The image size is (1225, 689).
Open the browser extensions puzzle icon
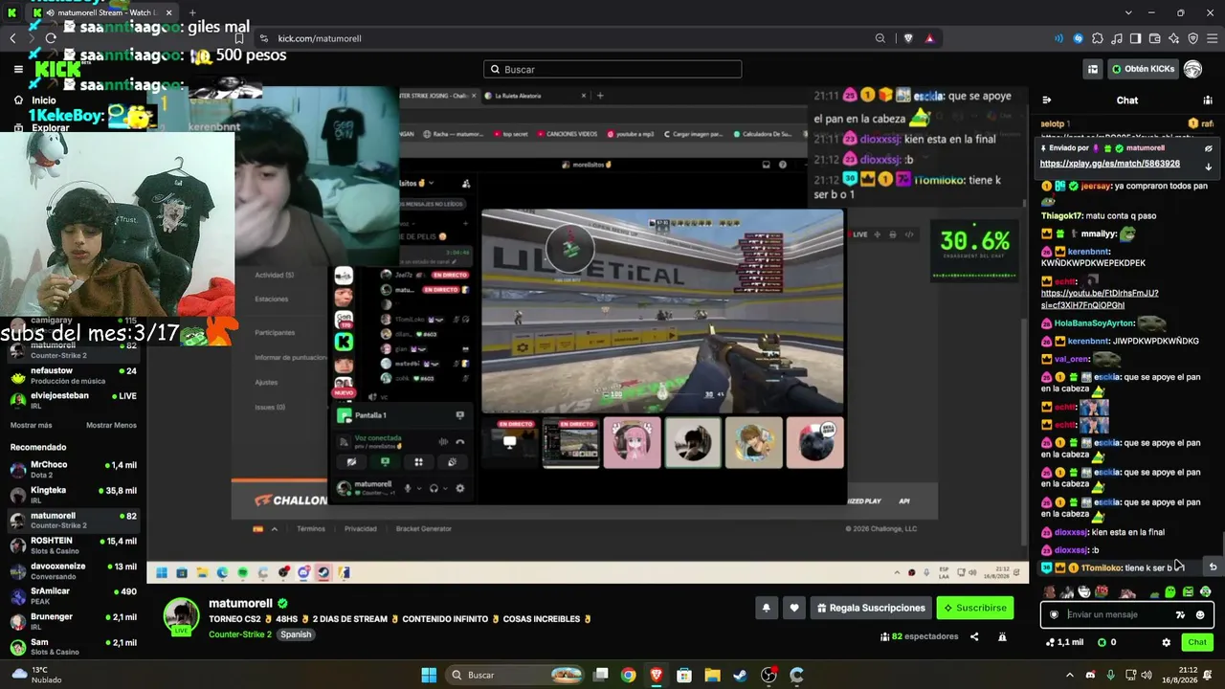pyautogui.click(x=1098, y=38)
